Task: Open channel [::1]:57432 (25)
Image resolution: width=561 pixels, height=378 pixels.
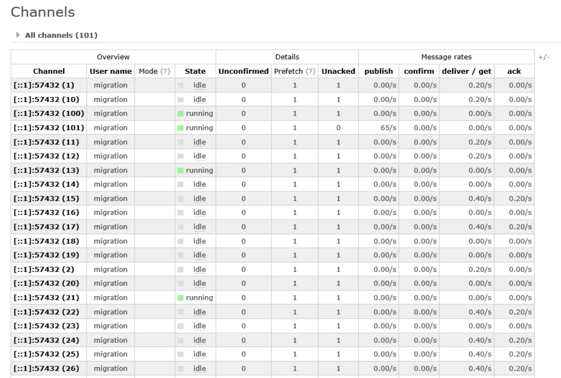Action: pyautogui.click(x=46, y=354)
